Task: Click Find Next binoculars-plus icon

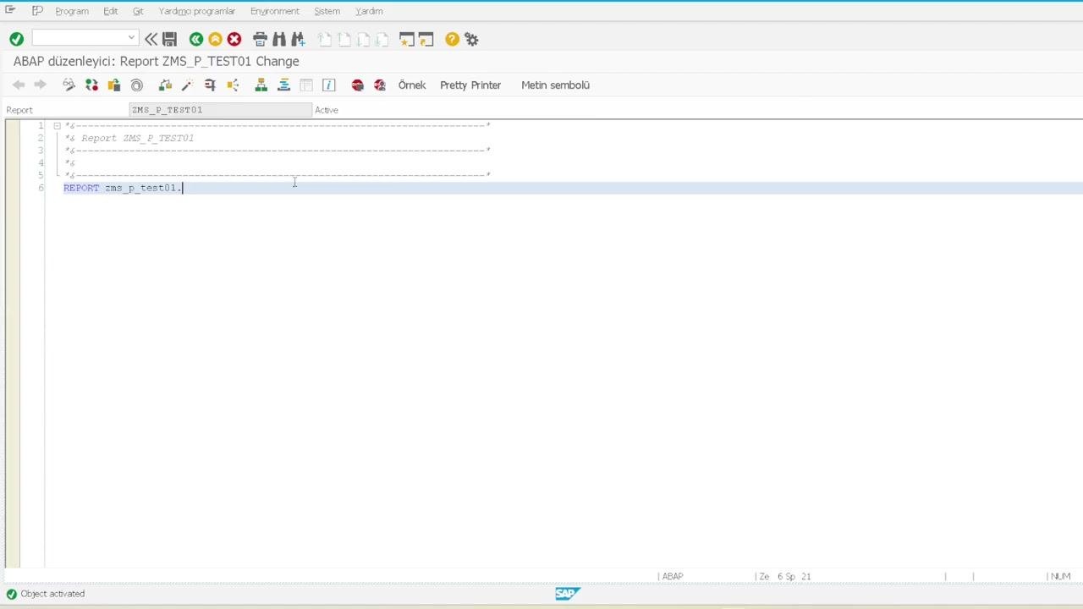Action: pyautogui.click(x=298, y=39)
